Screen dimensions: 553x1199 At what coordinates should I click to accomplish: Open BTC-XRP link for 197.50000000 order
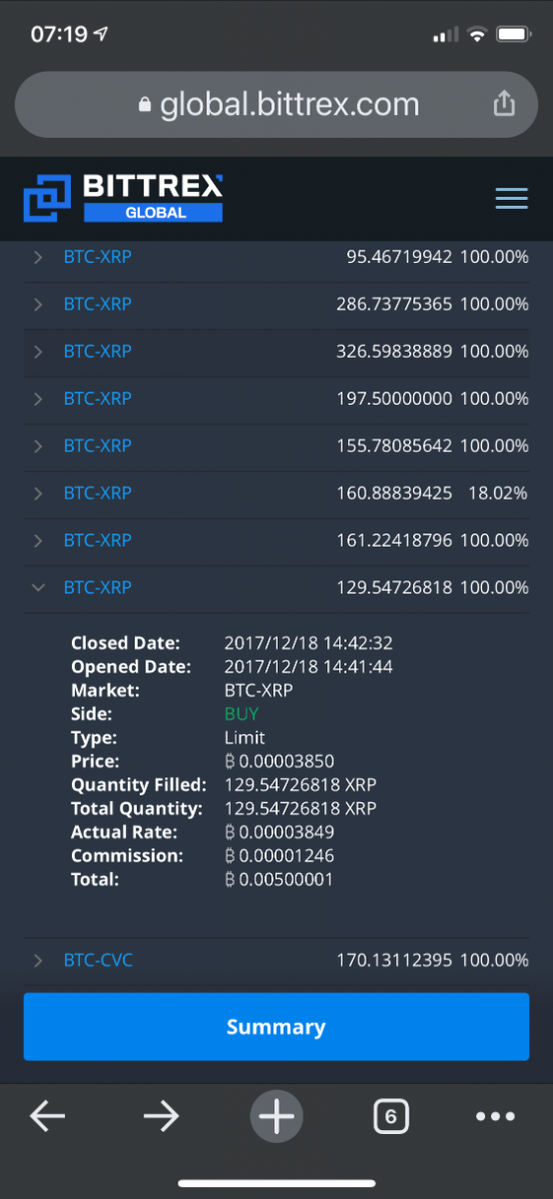pos(98,399)
